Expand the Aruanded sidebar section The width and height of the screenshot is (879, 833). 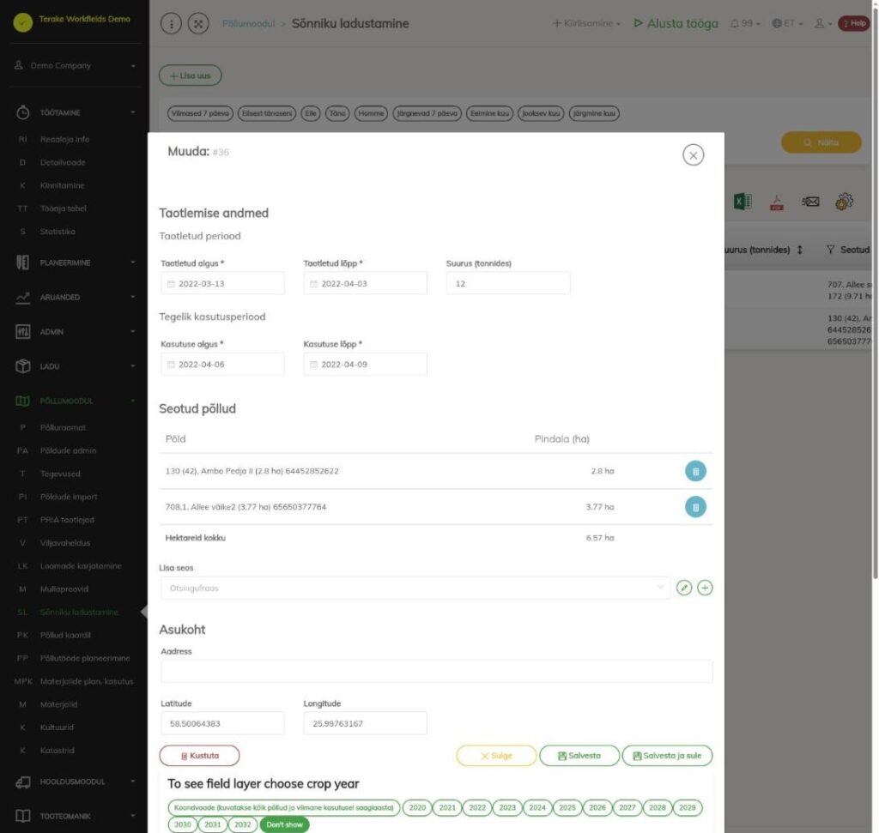tap(76, 298)
